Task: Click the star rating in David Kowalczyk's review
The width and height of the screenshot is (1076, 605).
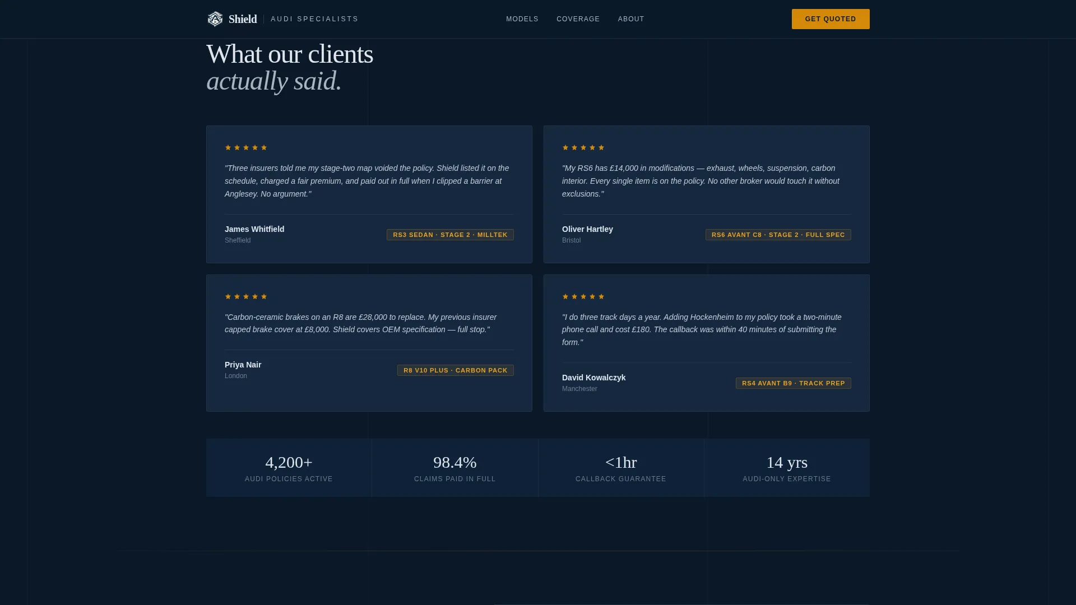Action: coord(583,297)
